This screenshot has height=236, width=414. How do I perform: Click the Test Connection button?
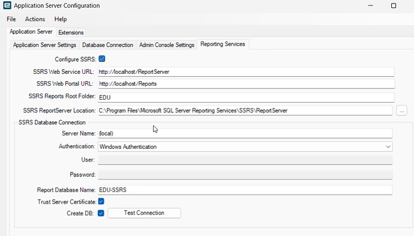coord(144,213)
